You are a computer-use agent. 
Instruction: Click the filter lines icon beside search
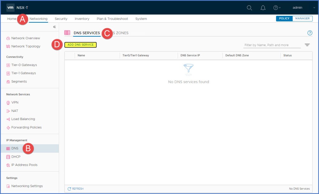tap(307, 45)
